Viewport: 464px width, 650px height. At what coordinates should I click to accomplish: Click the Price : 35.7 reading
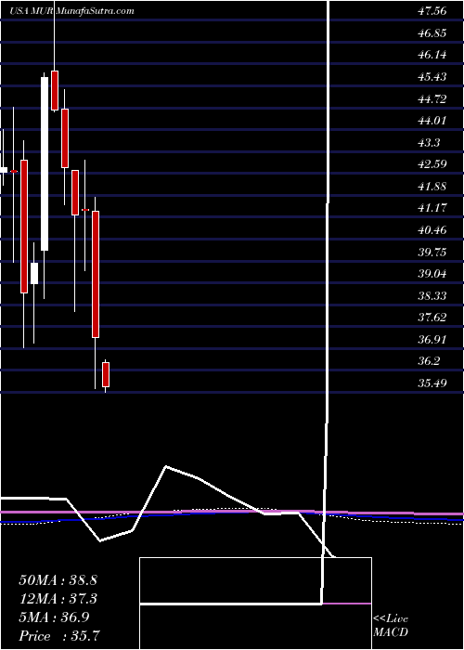pos(58,636)
